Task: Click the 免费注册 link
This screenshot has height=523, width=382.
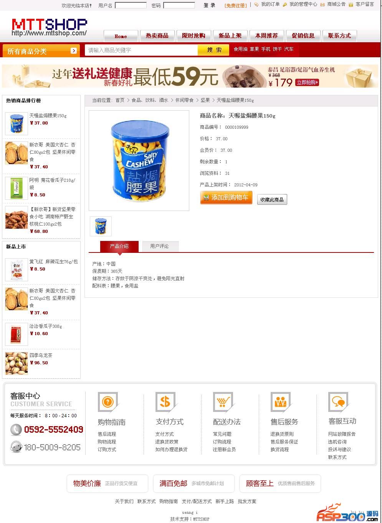Action: click(x=236, y=5)
